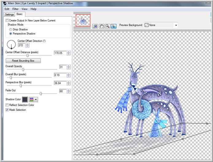Open the View menu
Viewport: 213px width, 162px height.
[25, 9]
